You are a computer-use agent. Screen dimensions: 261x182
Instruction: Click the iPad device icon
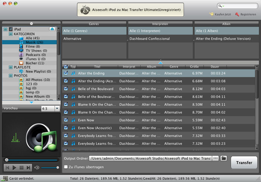tap(11, 29)
